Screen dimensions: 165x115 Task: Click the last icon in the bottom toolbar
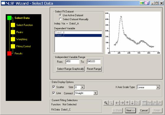coord(160,103)
